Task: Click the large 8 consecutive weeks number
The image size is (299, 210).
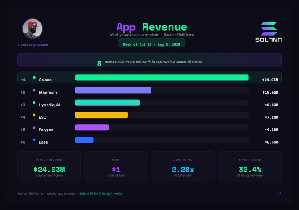Action: coord(99,63)
